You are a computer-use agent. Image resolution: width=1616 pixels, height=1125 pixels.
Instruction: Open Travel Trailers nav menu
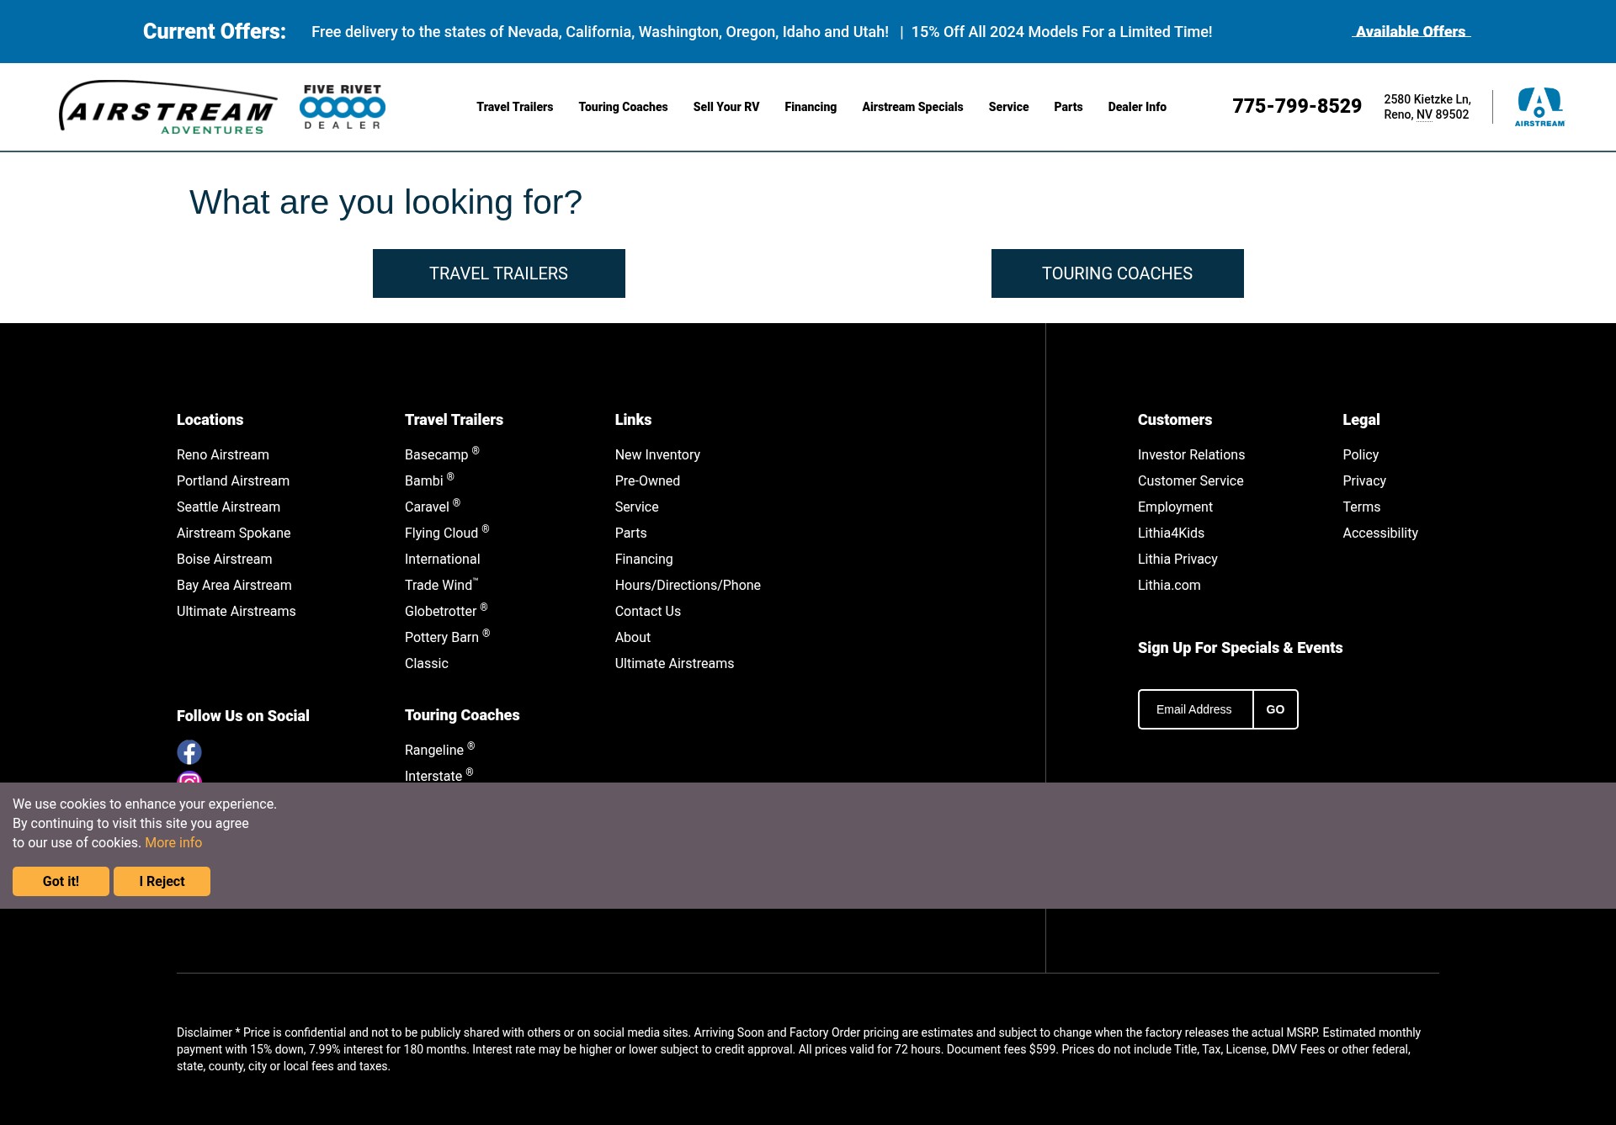click(515, 107)
